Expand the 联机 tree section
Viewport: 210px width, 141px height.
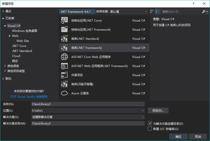3,79
